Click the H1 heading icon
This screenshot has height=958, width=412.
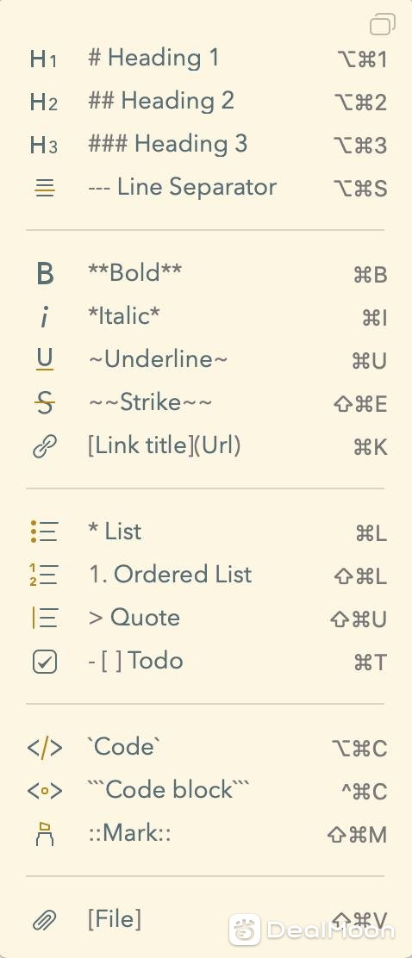click(x=43, y=59)
